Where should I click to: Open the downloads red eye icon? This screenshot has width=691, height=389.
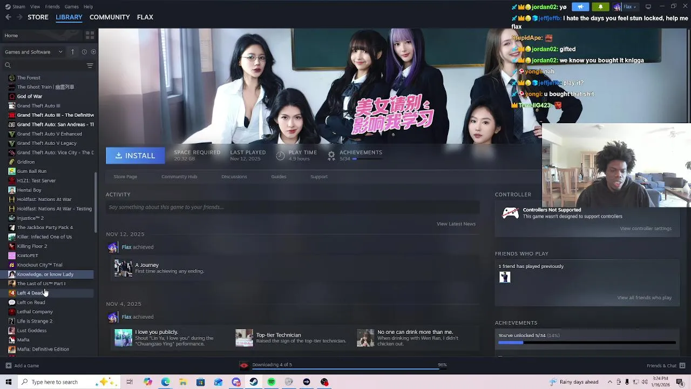[x=244, y=366]
